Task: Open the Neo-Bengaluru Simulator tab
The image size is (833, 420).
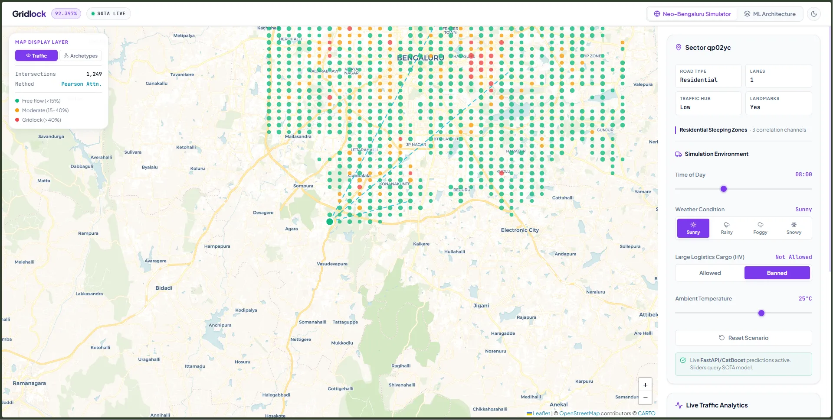Action: point(692,14)
